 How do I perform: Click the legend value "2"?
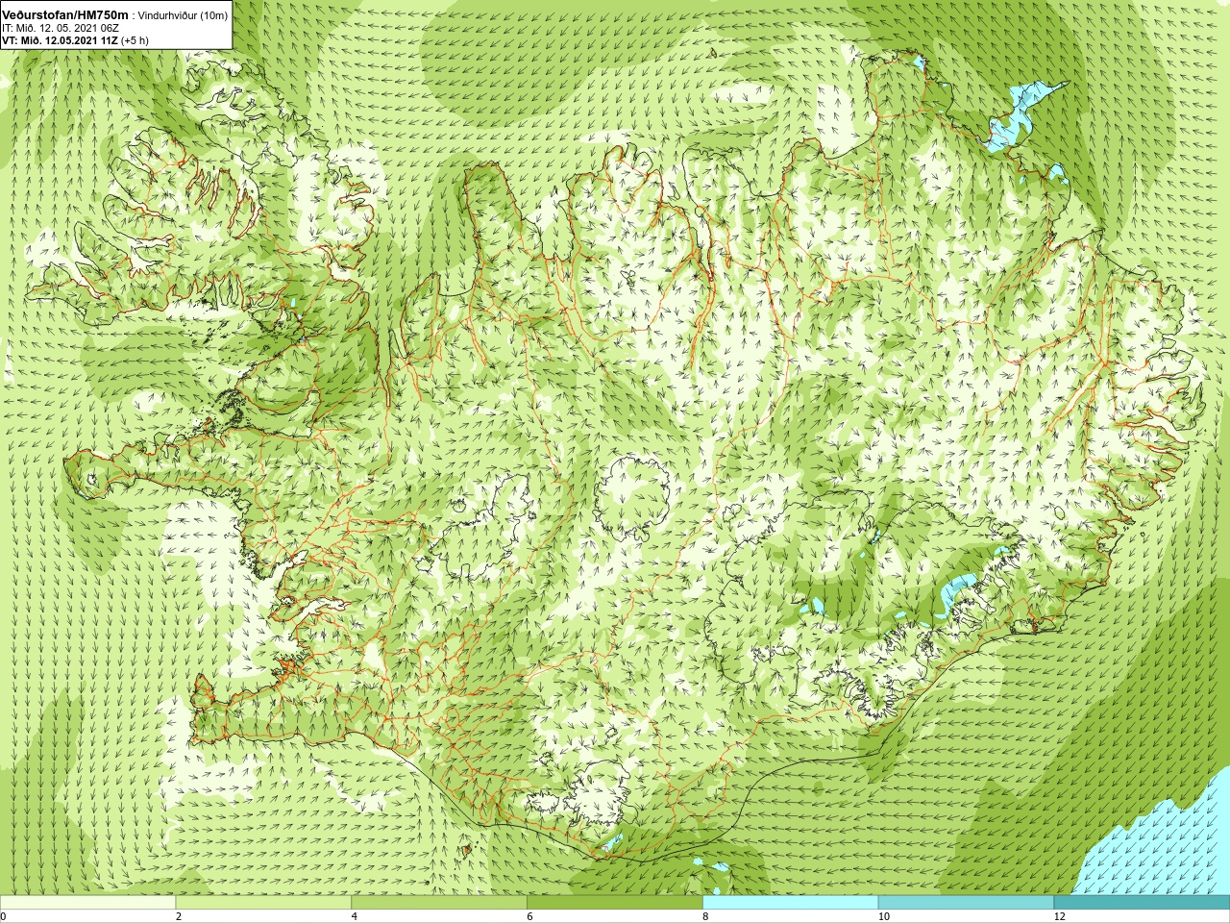click(x=179, y=917)
